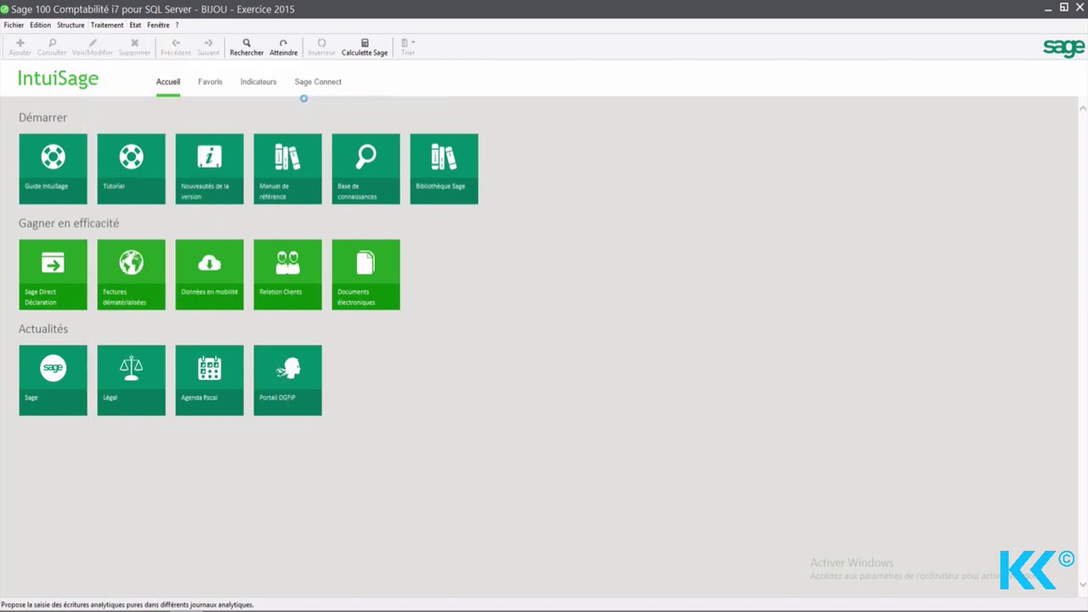Open the Traitement menu

107,25
